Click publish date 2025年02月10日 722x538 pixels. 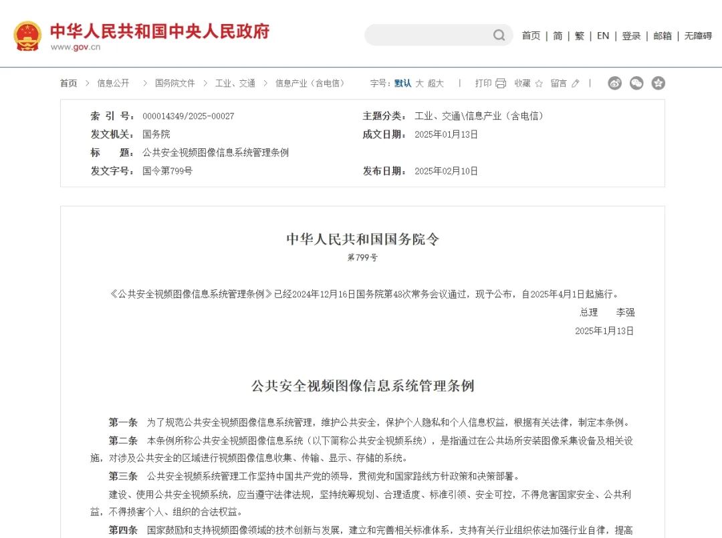pyautogui.click(x=446, y=171)
